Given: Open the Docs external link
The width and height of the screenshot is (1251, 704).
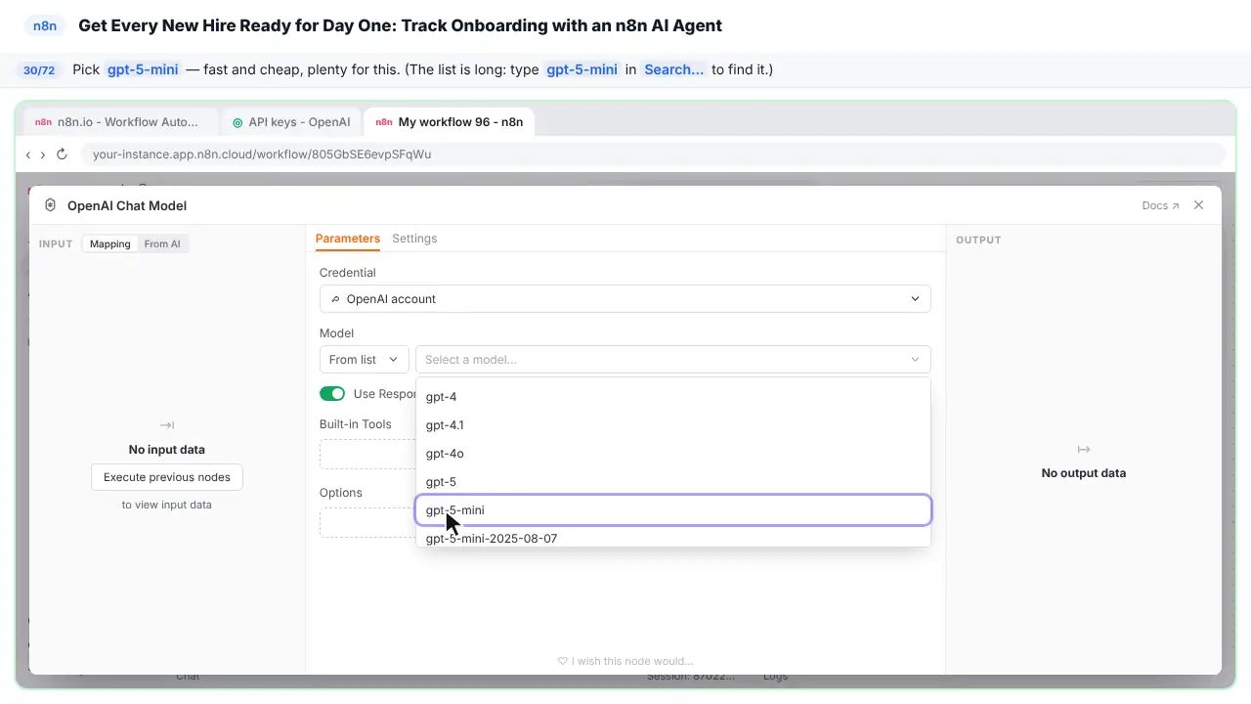Looking at the screenshot, I should pos(1160,205).
